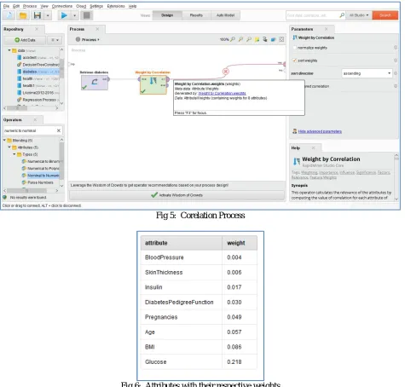Run the process with the blue play button
The height and width of the screenshot is (387, 405).
[64, 15]
